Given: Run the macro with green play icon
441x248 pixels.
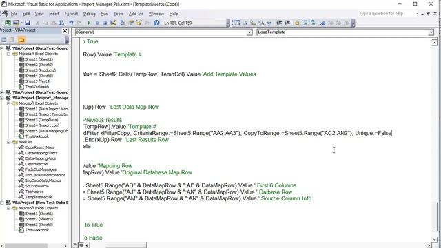Looking at the screenshot, I should (89, 23).
